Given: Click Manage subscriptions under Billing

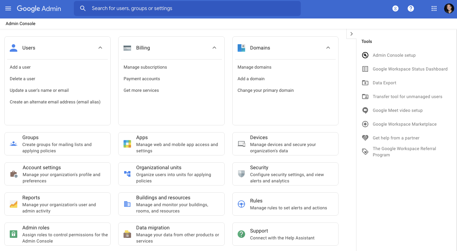Looking at the screenshot, I should [x=145, y=67].
